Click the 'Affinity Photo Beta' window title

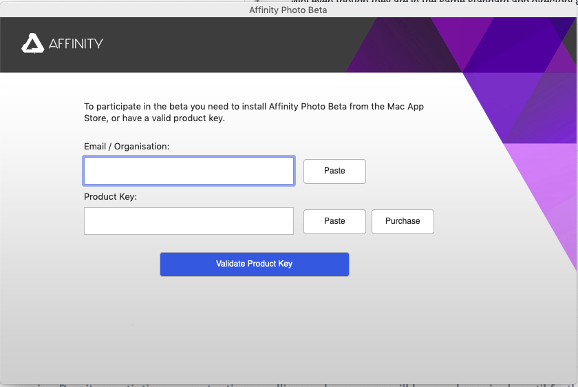(288, 10)
